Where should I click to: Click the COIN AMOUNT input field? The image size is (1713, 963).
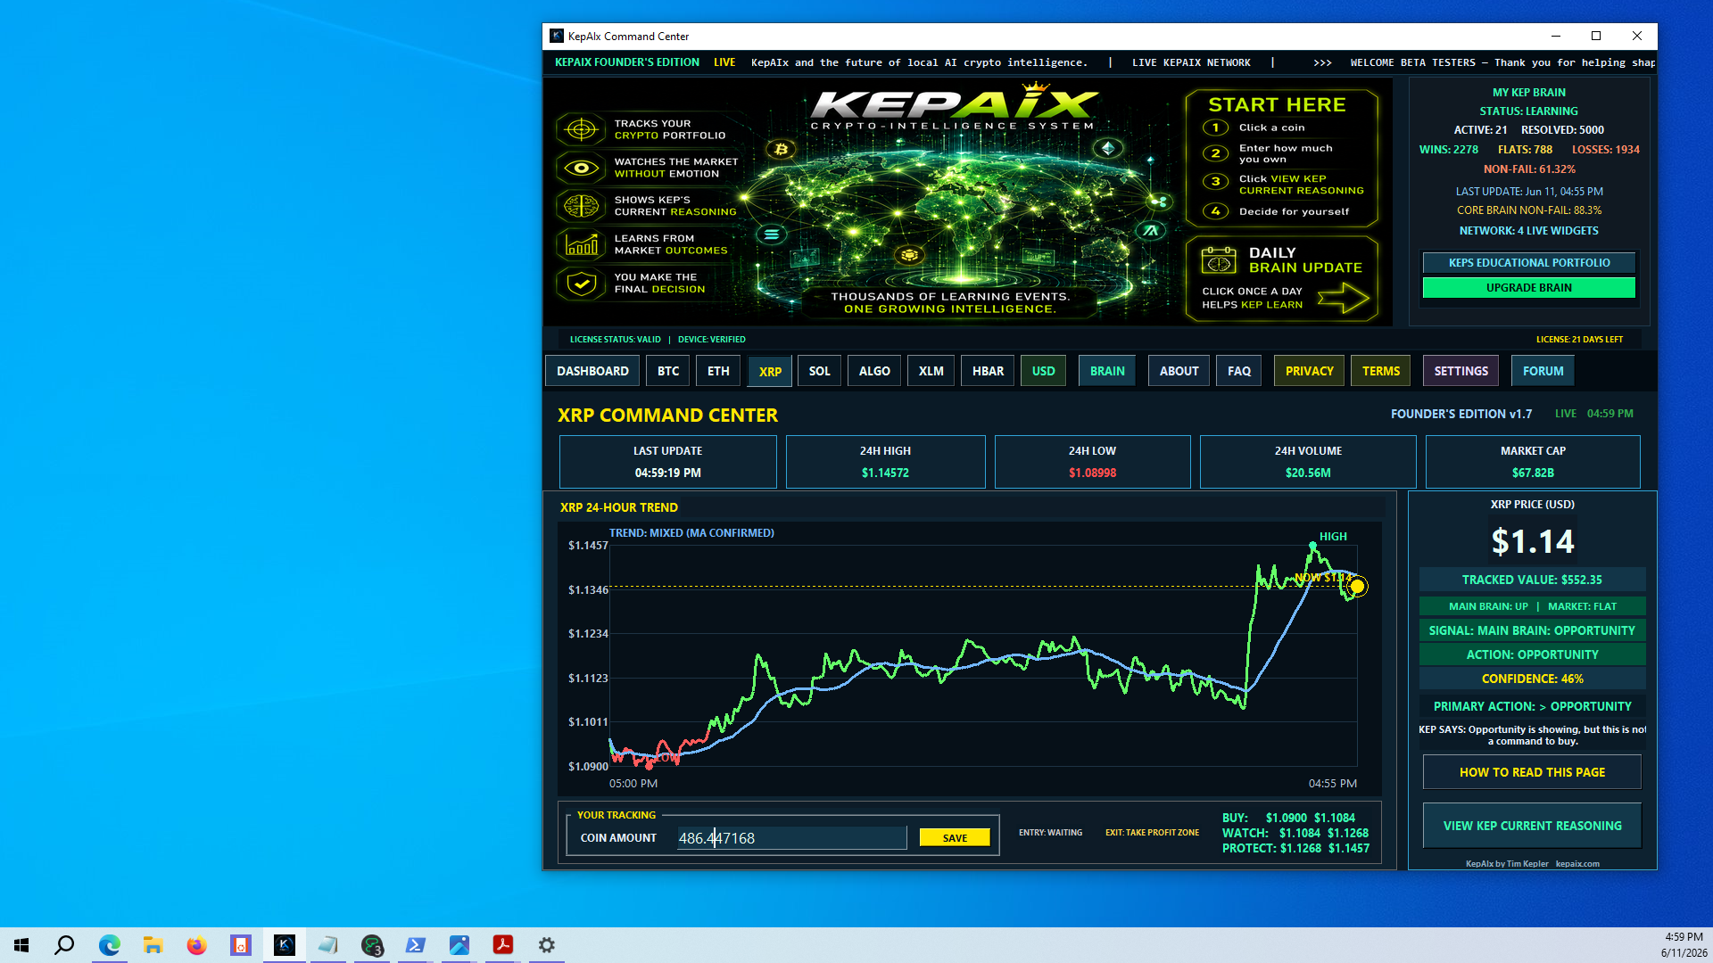click(x=791, y=838)
